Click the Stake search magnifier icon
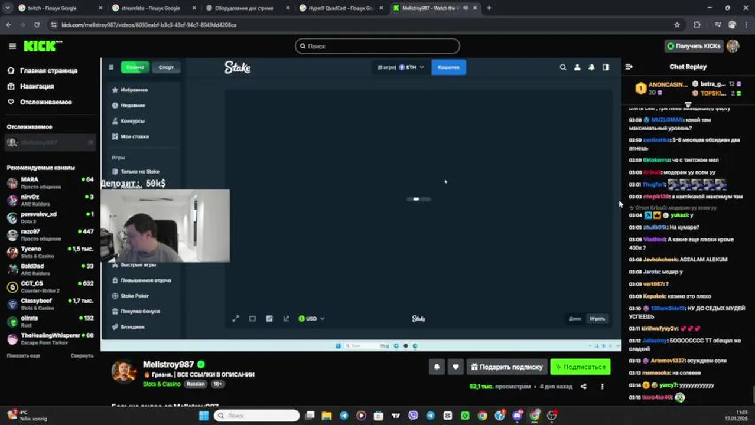 coord(563,67)
